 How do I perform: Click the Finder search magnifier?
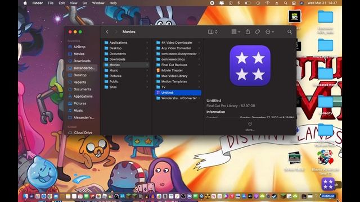(290, 32)
